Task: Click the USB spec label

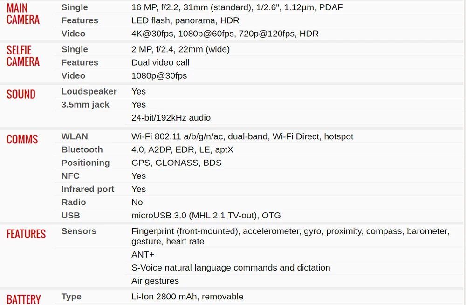Action: click(x=71, y=215)
